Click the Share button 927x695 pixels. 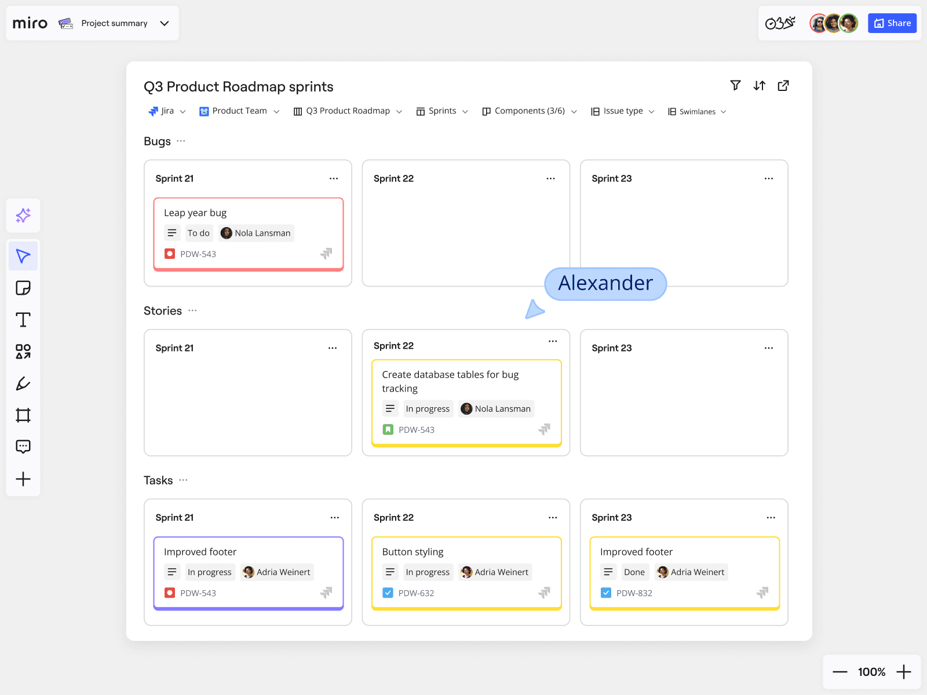point(892,23)
